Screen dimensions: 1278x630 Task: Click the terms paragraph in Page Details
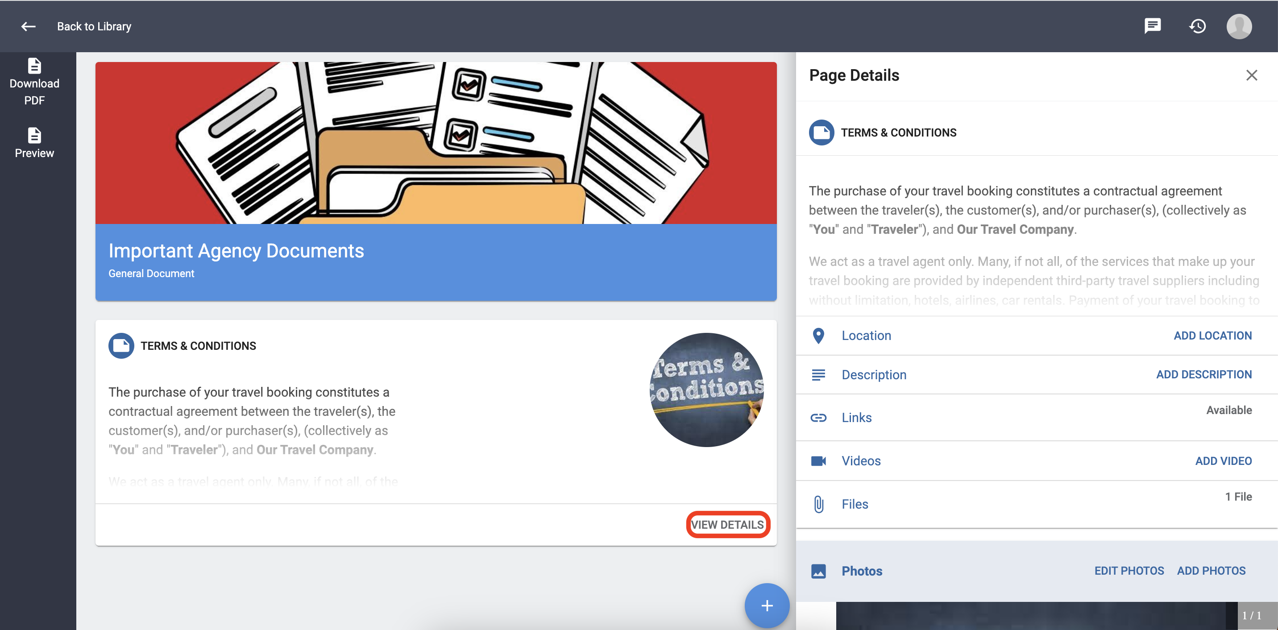(x=1034, y=245)
